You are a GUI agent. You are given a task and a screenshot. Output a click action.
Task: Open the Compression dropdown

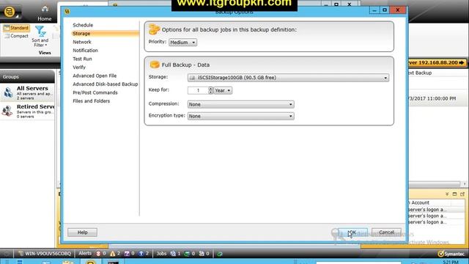click(x=241, y=104)
